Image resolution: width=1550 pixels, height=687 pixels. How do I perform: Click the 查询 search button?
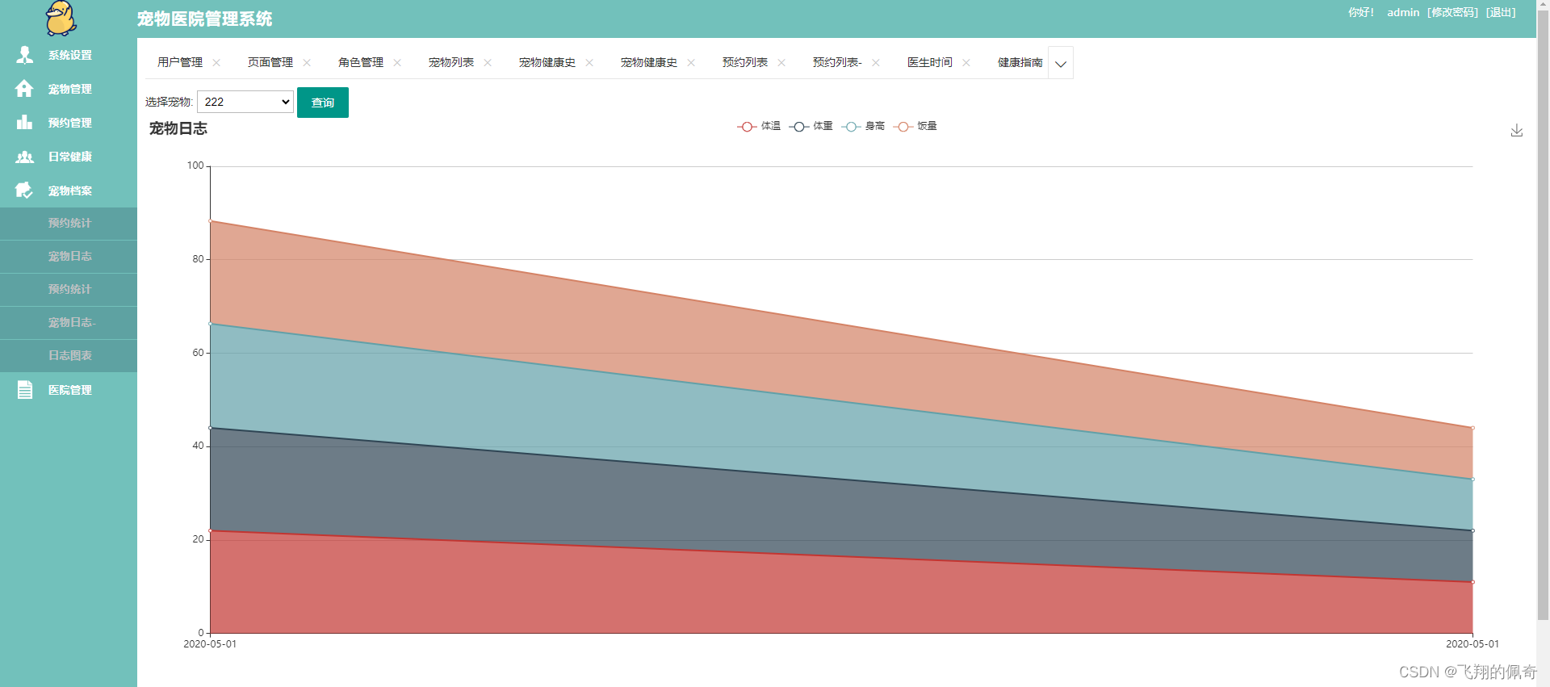[x=323, y=103]
